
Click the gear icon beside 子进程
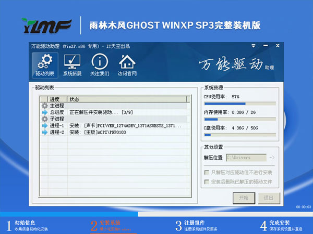[x=44, y=119]
